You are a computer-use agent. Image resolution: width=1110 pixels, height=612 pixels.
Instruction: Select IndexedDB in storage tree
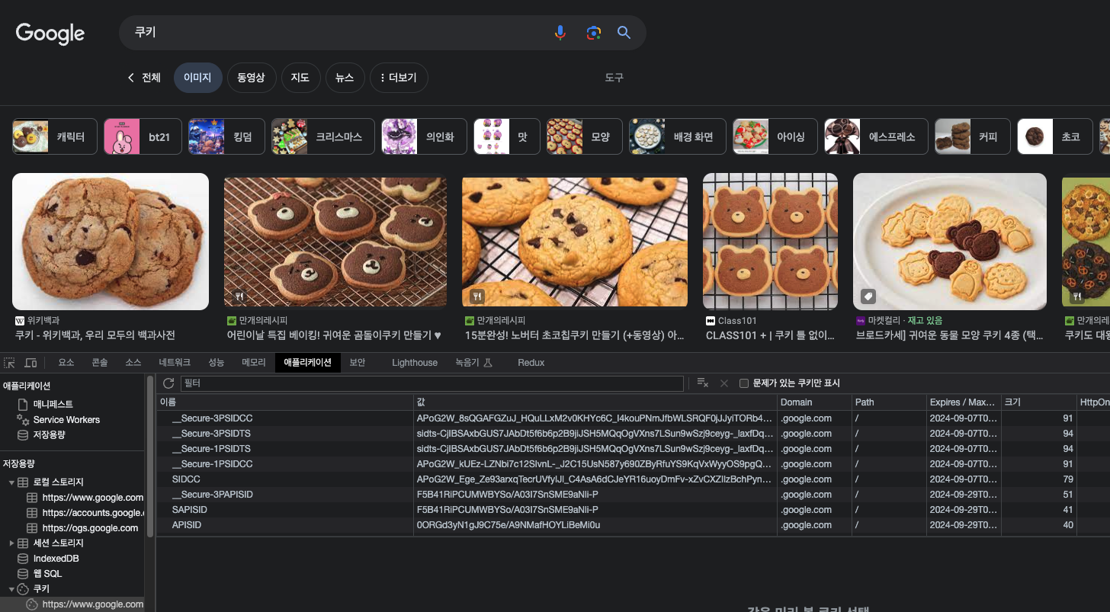point(56,559)
